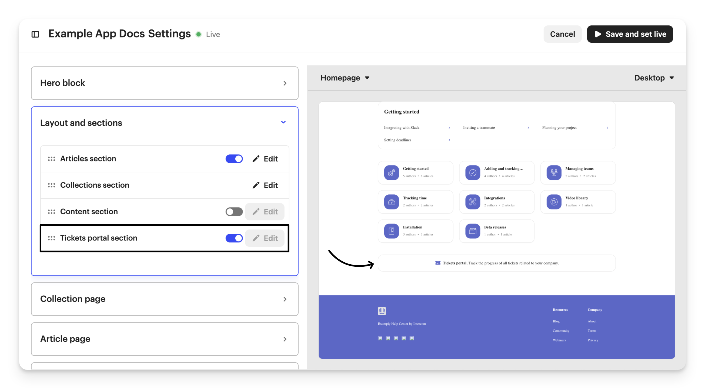This screenshot has height=389, width=705.
Task: Click the Tickets portal ticket icon
Action: (x=437, y=263)
